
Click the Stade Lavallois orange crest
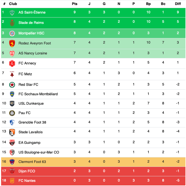12,132
